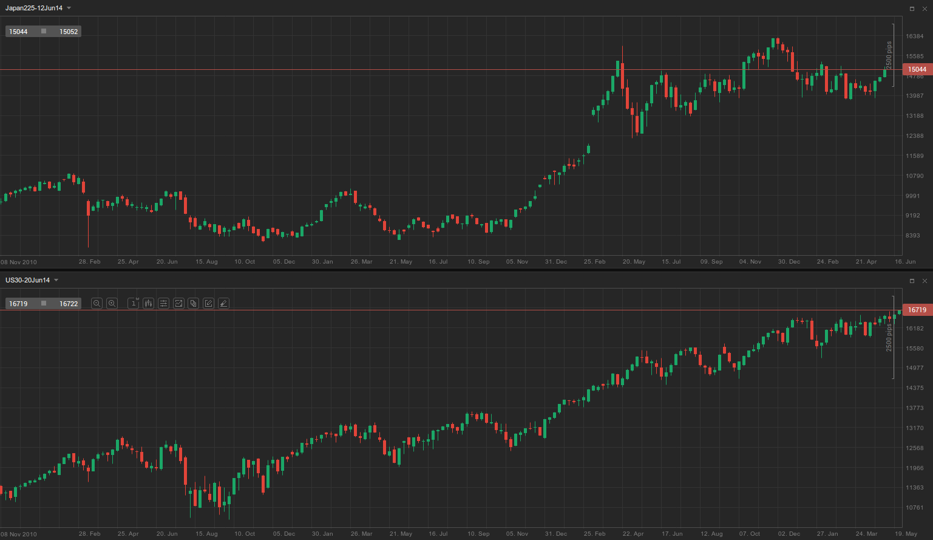933x540 pixels.
Task: Maximize the Japan225 chart panel
Action: pos(912,9)
